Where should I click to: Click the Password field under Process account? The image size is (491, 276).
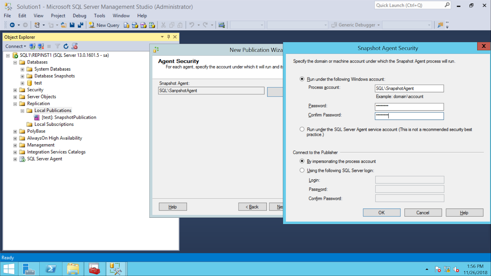pos(409,107)
